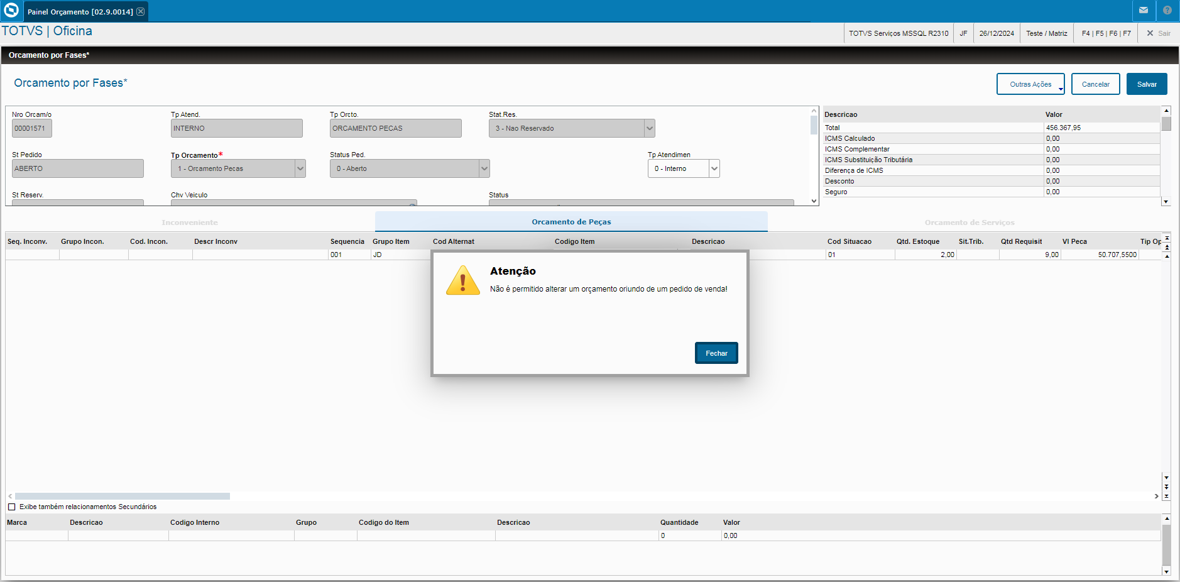The image size is (1180, 582).
Task: Close the Atenção dialog with Fechar
Action: 716,353
